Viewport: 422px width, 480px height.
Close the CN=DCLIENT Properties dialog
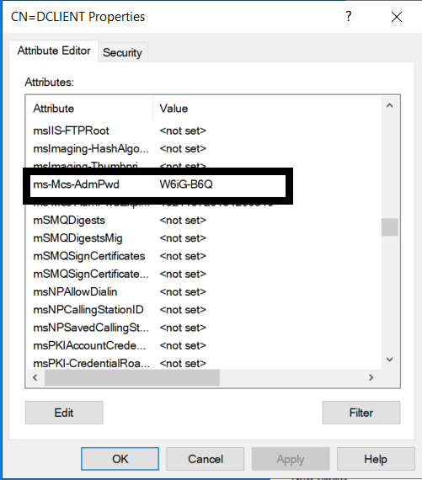pos(397,17)
